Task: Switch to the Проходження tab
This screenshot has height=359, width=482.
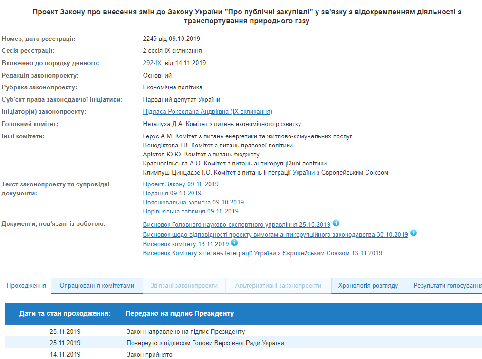Action: [27, 286]
